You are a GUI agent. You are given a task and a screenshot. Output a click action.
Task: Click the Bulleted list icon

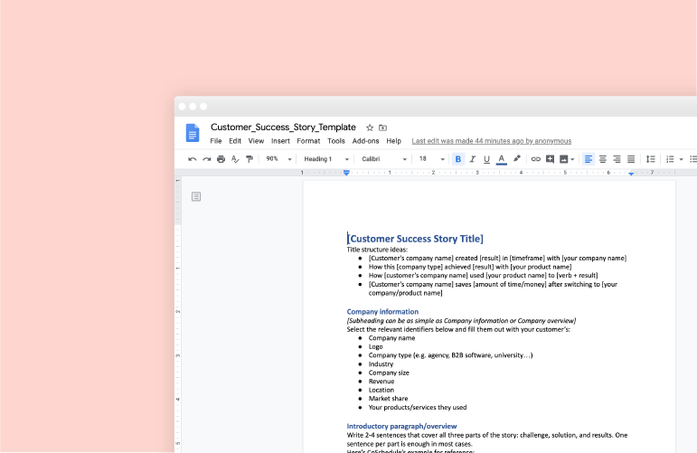click(x=693, y=159)
